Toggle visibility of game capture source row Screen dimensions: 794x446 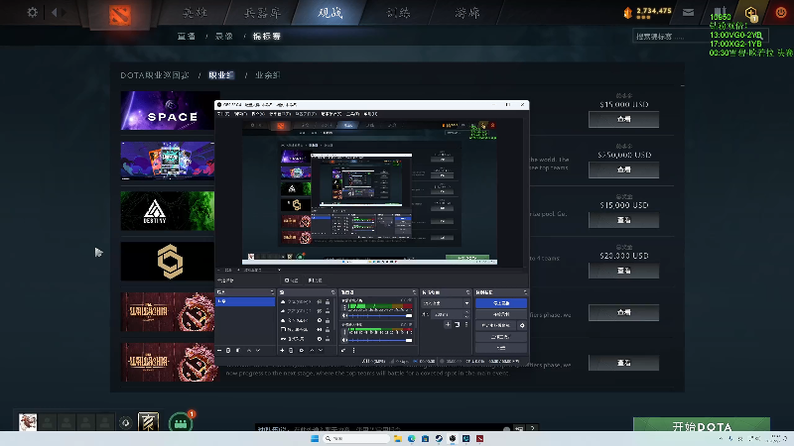319,339
